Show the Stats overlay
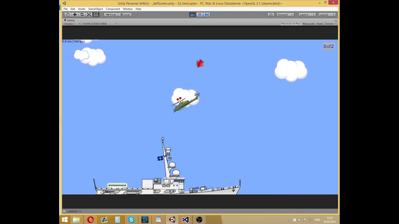Image resolution: width=399 pixels, height=224 pixels. click(320, 23)
